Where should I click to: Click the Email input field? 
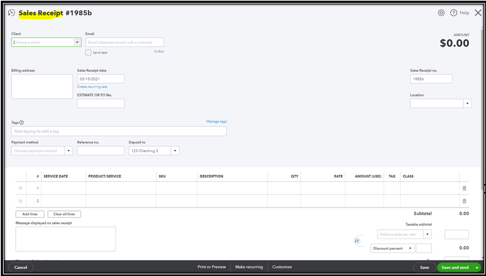click(125, 42)
